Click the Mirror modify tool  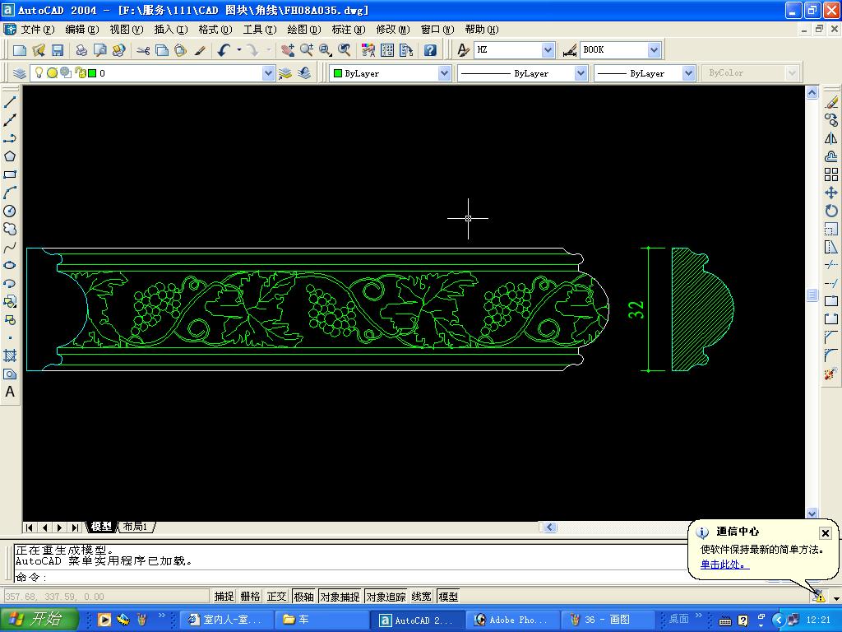pos(830,138)
